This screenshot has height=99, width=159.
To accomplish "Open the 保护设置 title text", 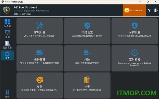I will point(135,32).
